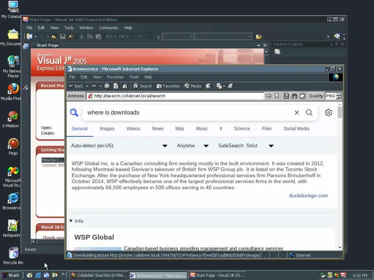Open search preferences gear icon
The image size is (374, 280).
[328, 113]
